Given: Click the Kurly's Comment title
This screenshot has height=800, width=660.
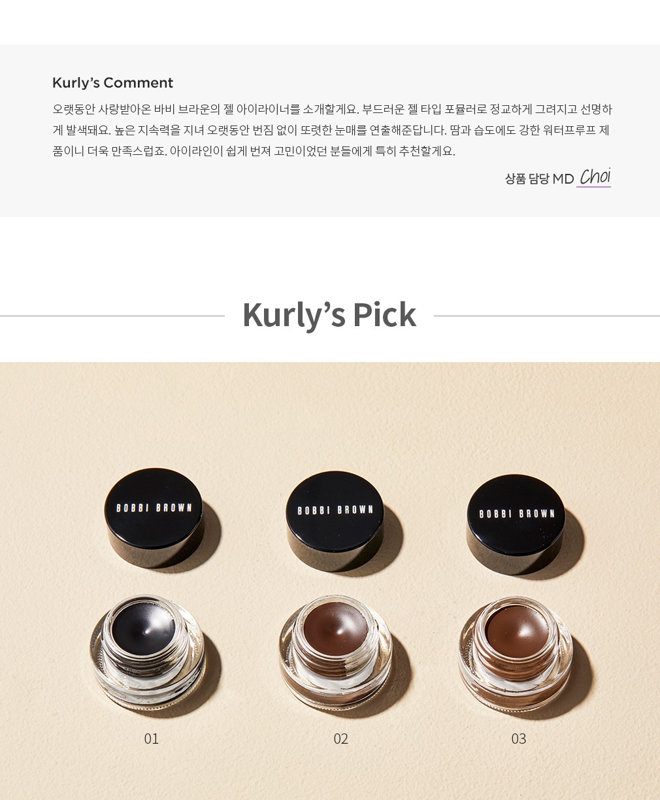Looking at the screenshot, I should (x=112, y=83).
